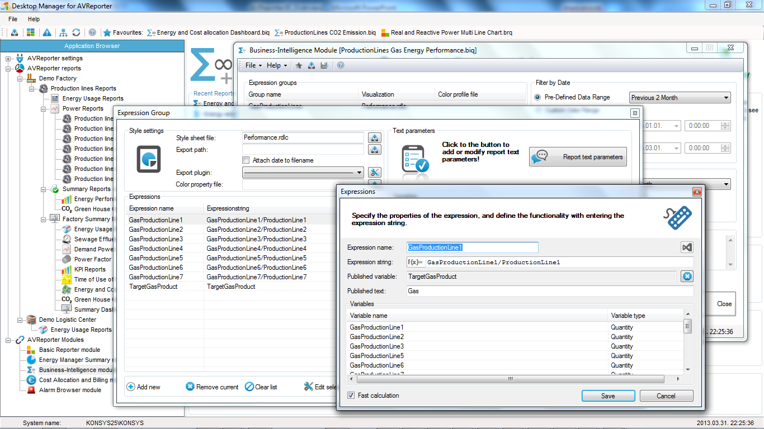Collapse the Demo Logistic Center node
The image size is (764, 429).
pyautogui.click(x=20, y=320)
